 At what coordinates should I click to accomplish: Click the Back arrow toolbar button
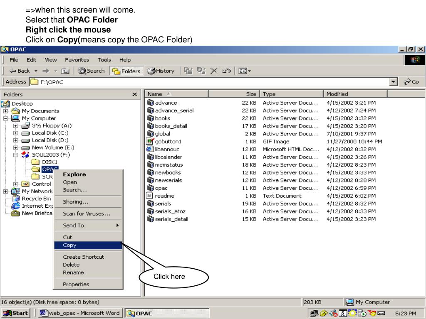point(20,71)
